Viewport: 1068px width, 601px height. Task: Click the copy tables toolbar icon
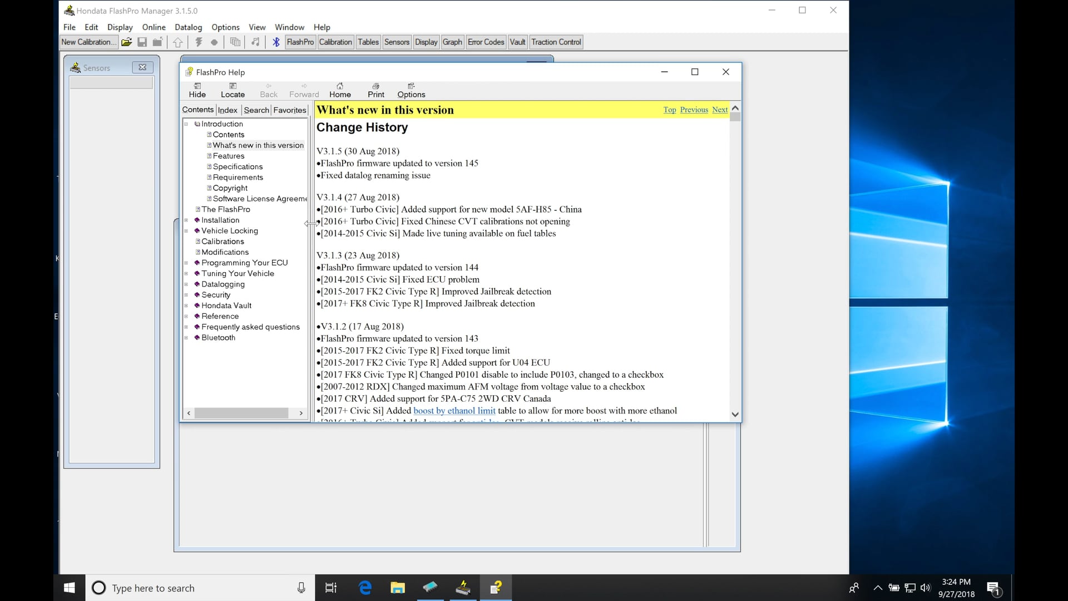tap(234, 42)
